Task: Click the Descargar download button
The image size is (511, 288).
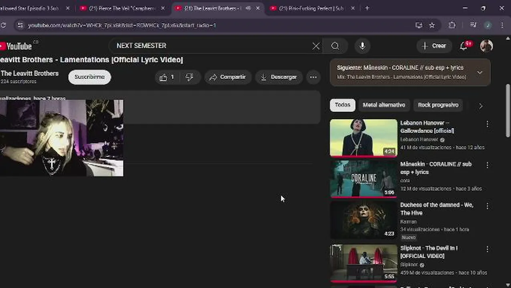Action: (279, 77)
